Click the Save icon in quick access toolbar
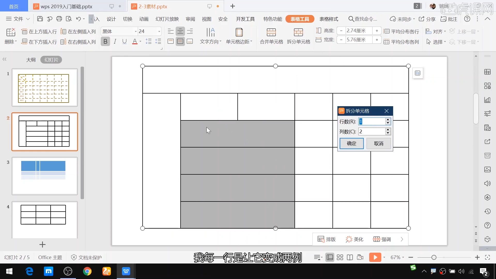Viewport: 496px width, 279px height. click(40, 19)
